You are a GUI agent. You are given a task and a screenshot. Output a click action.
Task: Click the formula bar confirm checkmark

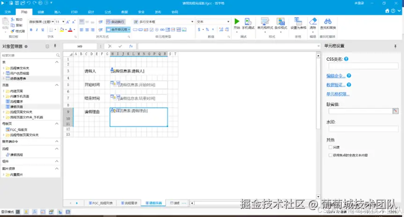coord(120,46)
